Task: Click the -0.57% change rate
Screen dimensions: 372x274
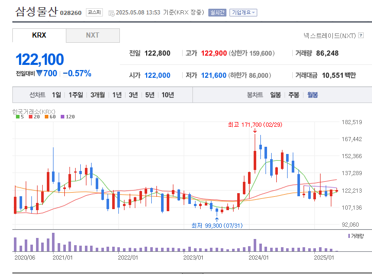Action: [x=77, y=73]
